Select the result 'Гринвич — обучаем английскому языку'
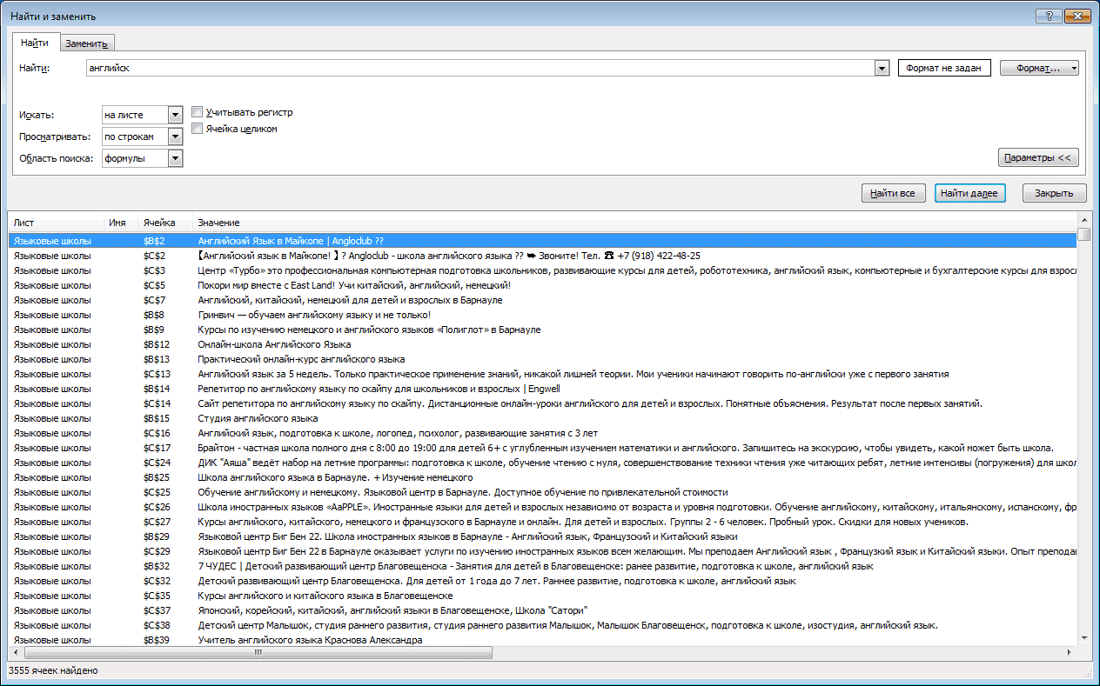 pos(542,315)
